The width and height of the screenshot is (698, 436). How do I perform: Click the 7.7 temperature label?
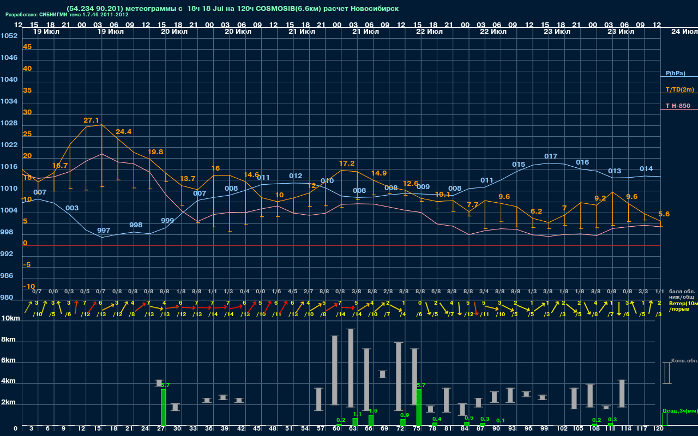point(473,205)
